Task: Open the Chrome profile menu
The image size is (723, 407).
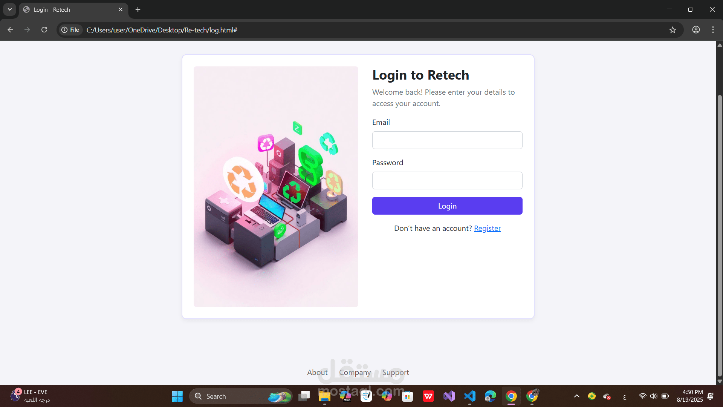Action: click(696, 30)
